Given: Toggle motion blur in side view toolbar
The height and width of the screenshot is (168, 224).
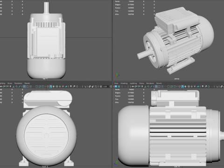Looking at the screenshot, I should 206,86.
